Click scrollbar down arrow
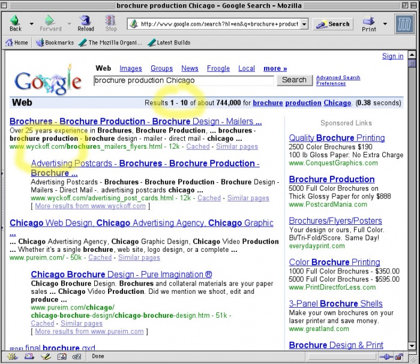This screenshot has height=364, width=420. (x=412, y=346)
